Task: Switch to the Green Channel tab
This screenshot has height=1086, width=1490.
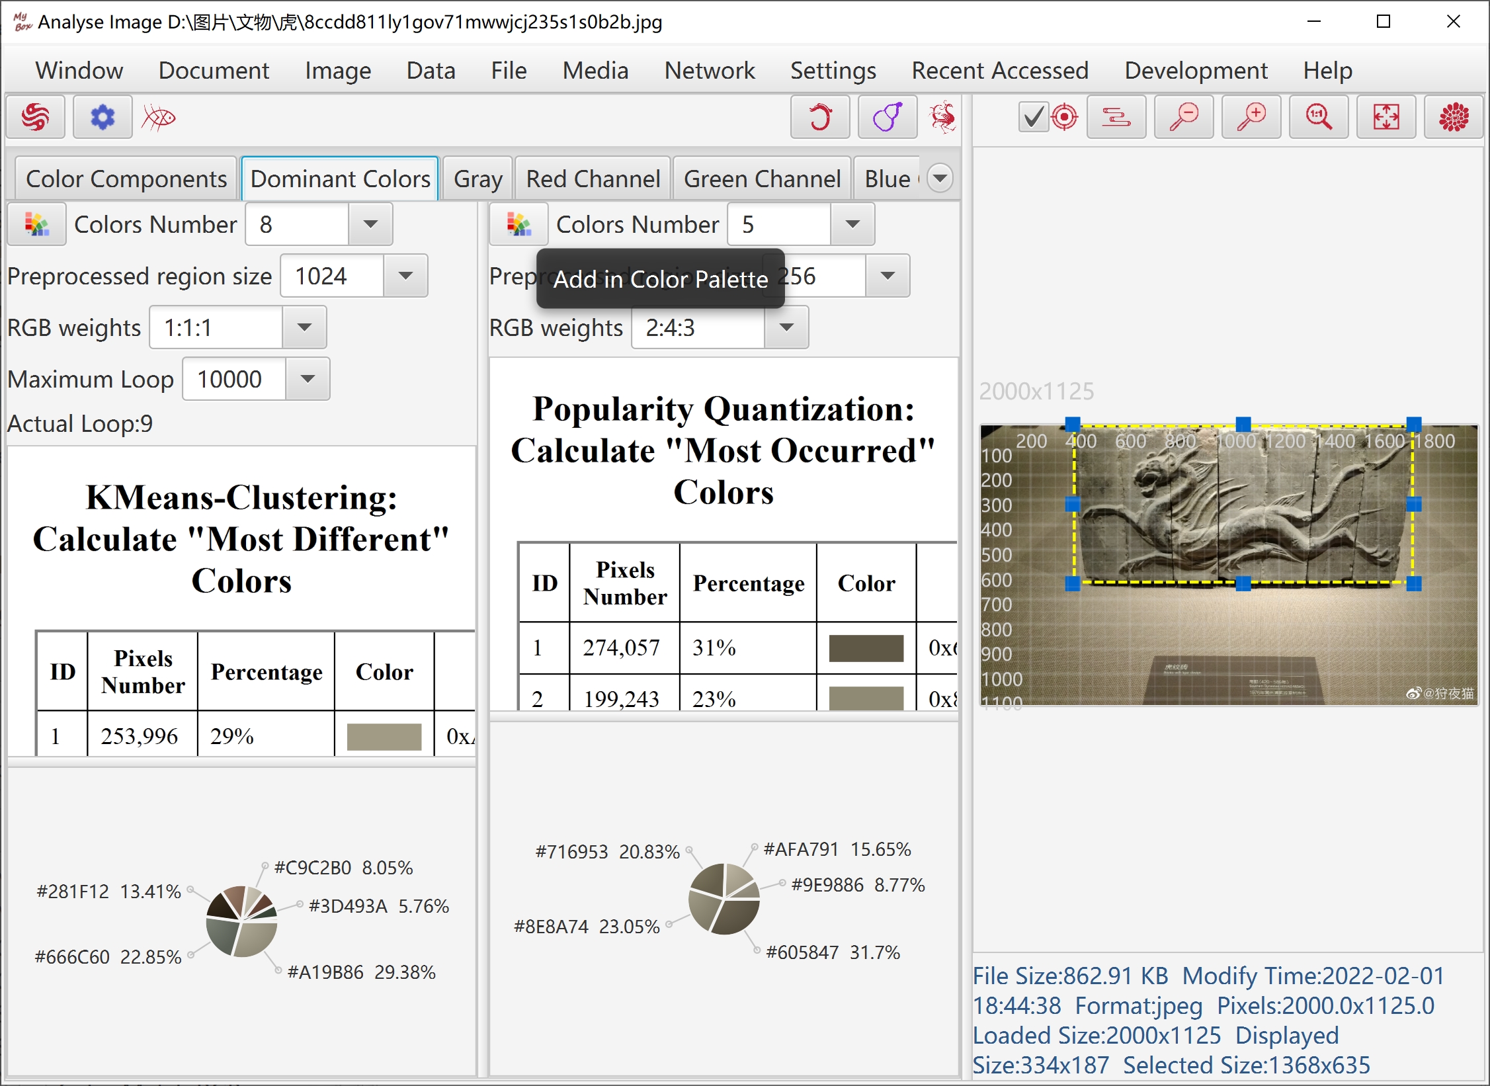Action: [x=762, y=179]
